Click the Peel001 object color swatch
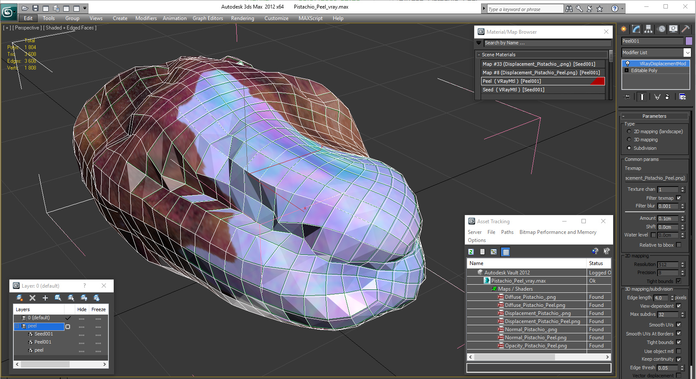Screen dimensions: 696x379 click(689, 41)
